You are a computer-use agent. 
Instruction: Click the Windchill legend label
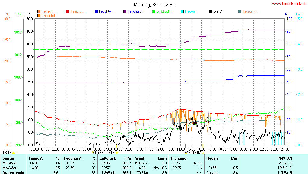(x=48, y=15)
